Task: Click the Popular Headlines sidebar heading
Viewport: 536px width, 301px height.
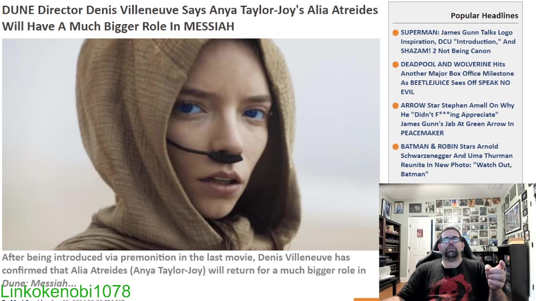Action: (x=484, y=15)
